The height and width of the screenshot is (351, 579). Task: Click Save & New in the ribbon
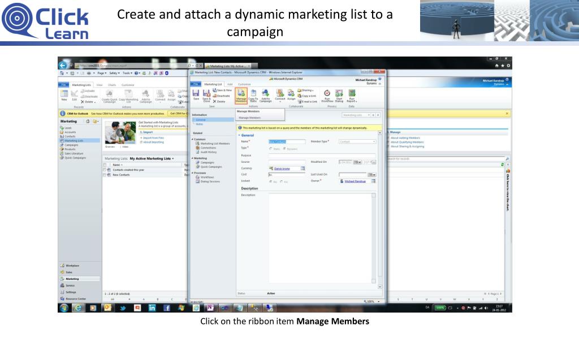tap(222, 90)
